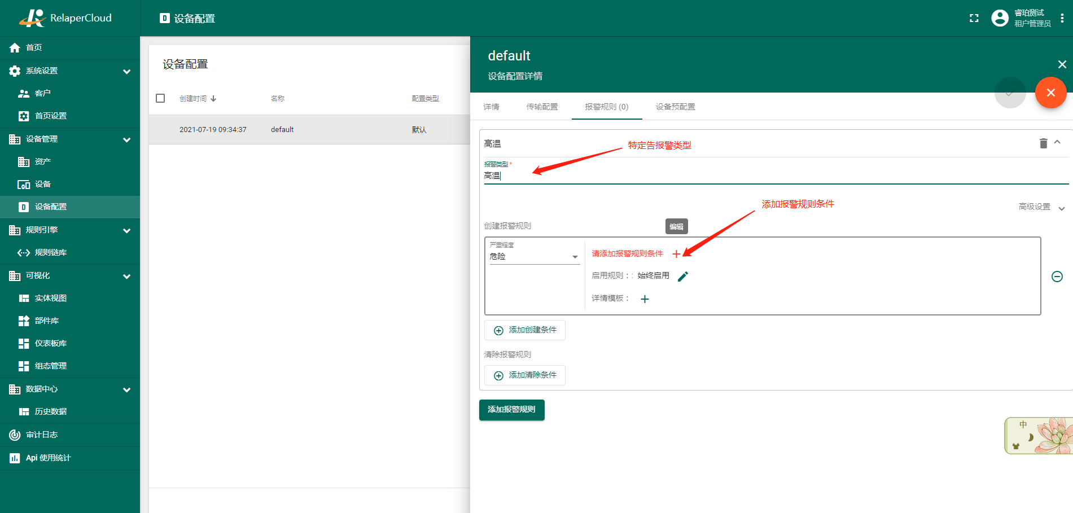Sort the table by 名称 column

278,98
